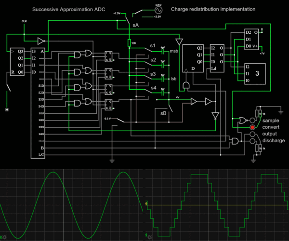Select the 4pF msb capacitor
Viewport: 289px width, 241px height.
coord(163,52)
